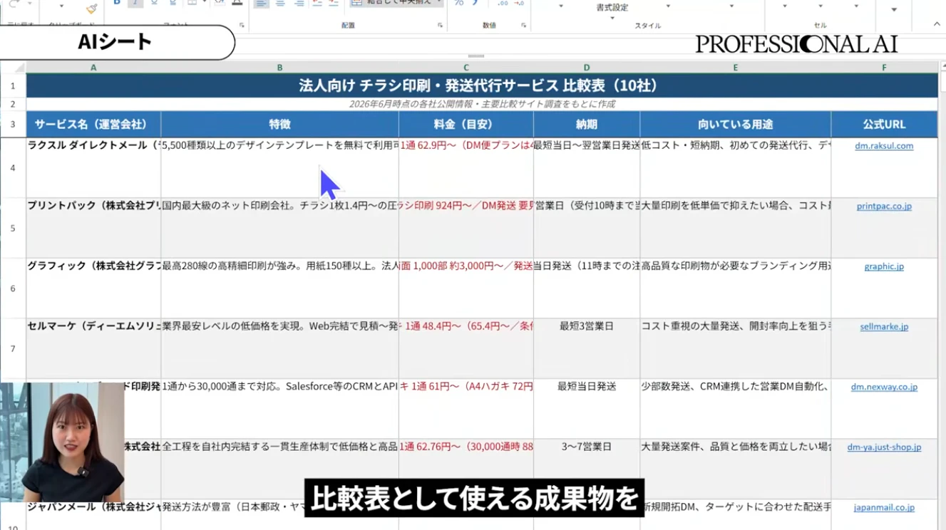
Task: Select header cell 向いている用途
Action: coord(735,124)
